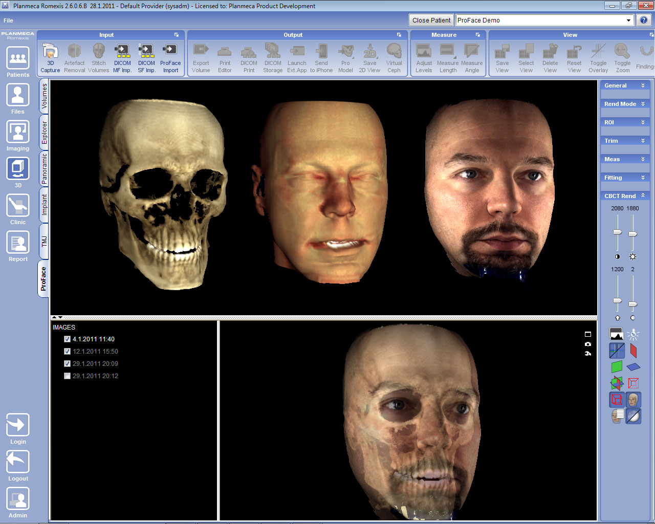
Task: Click the Histogram adjustment icon
Action: pyautogui.click(x=617, y=334)
